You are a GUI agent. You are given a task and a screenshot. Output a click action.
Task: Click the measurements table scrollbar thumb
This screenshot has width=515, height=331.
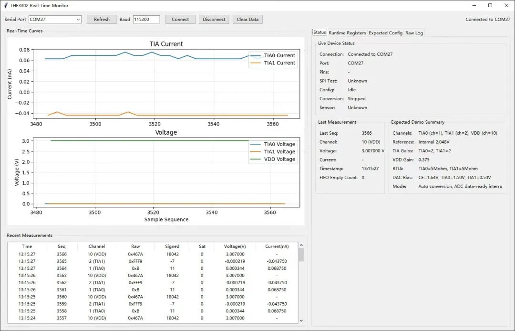tap(301, 255)
